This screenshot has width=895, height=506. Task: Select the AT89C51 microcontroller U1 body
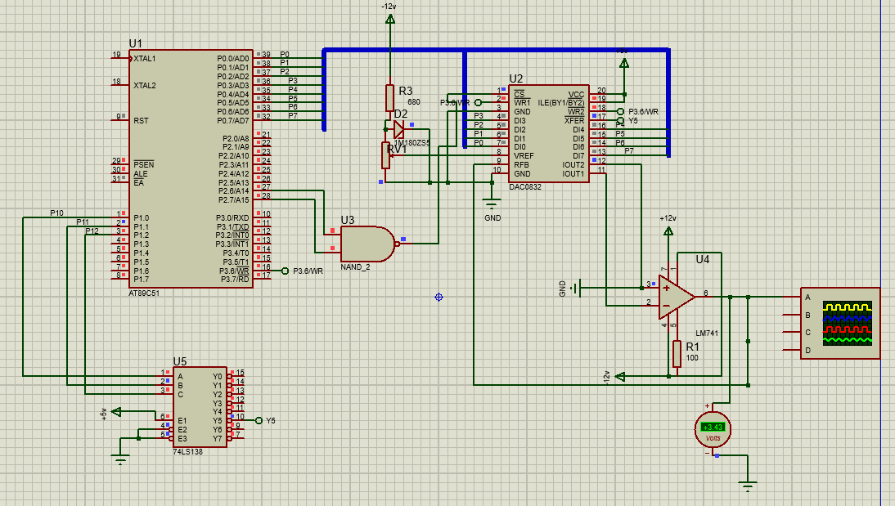(x=191, y=168)
